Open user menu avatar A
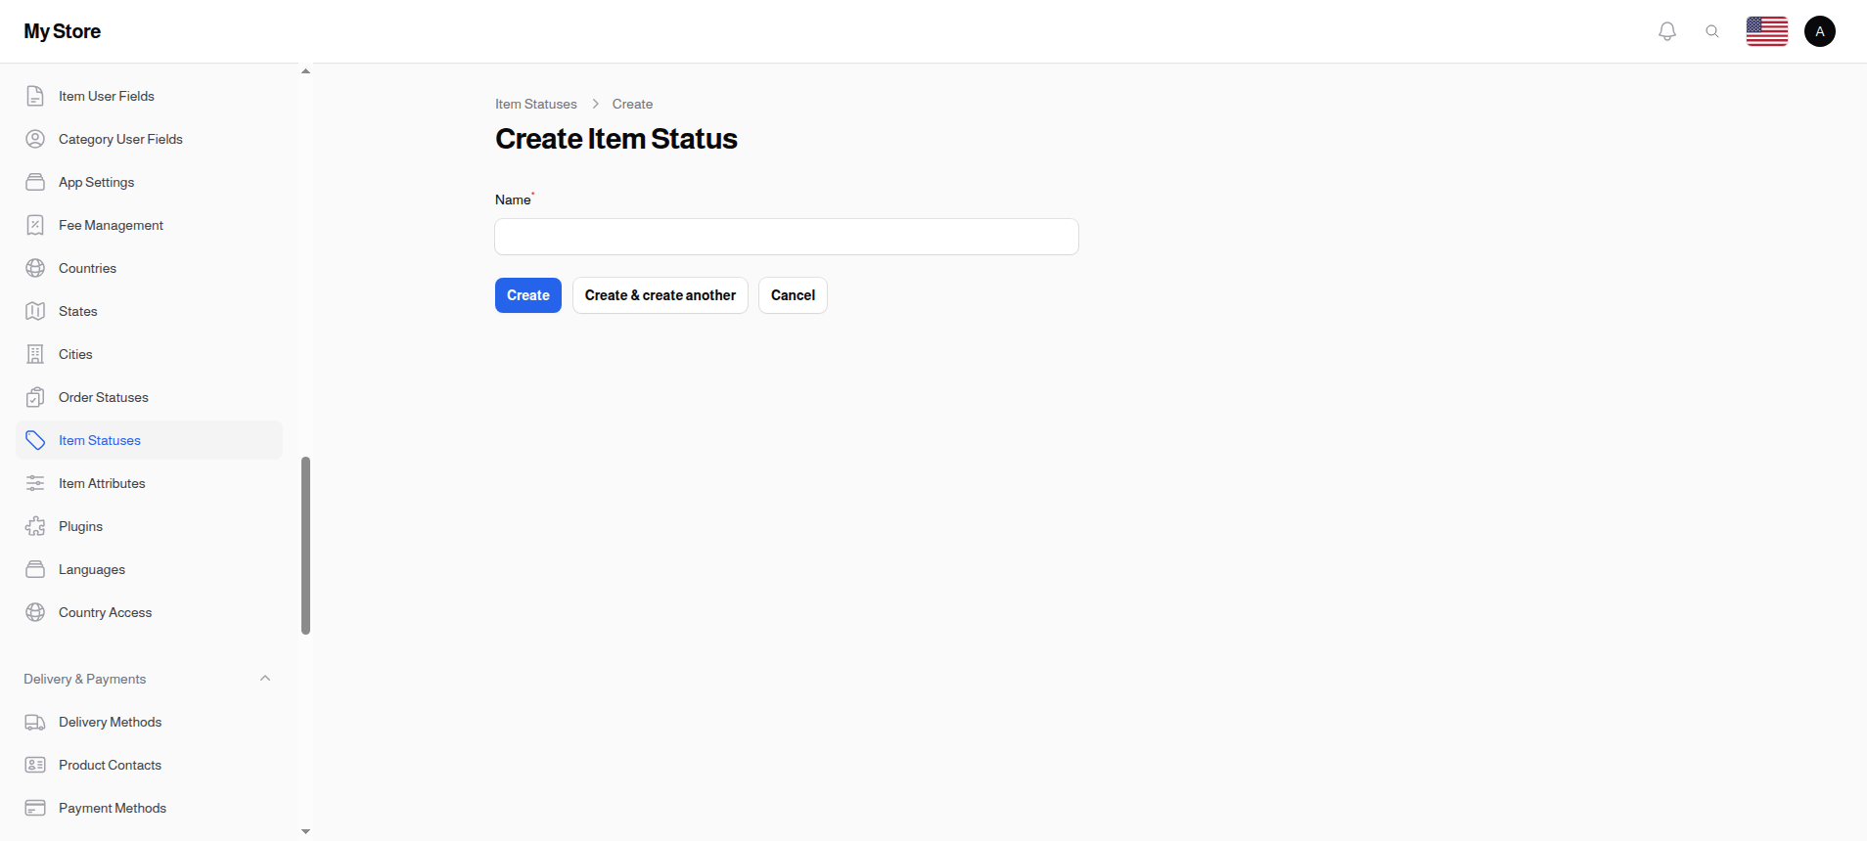Image resolution: width=1867 pixels, height=841 pixels. tap(1820, 31)
